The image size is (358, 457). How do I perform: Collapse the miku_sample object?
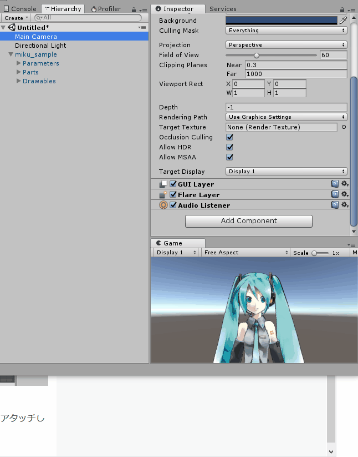(11, 54)
